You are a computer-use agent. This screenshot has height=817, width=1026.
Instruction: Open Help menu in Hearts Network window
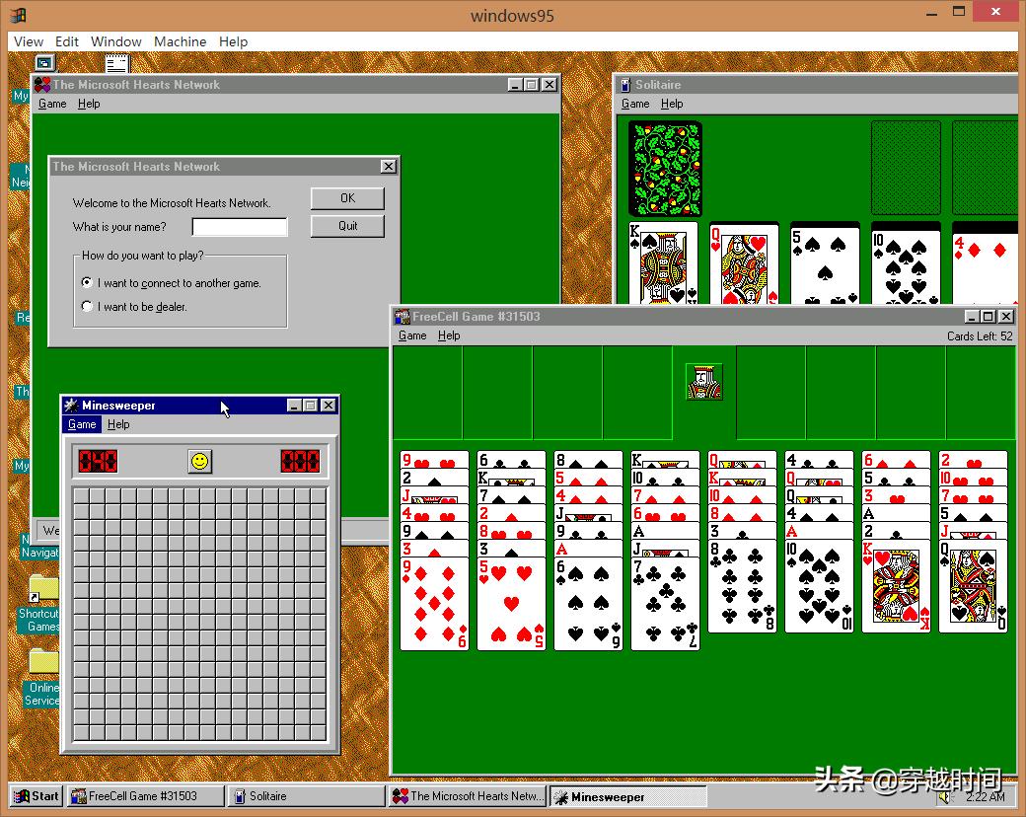click(x=89, y=104)
